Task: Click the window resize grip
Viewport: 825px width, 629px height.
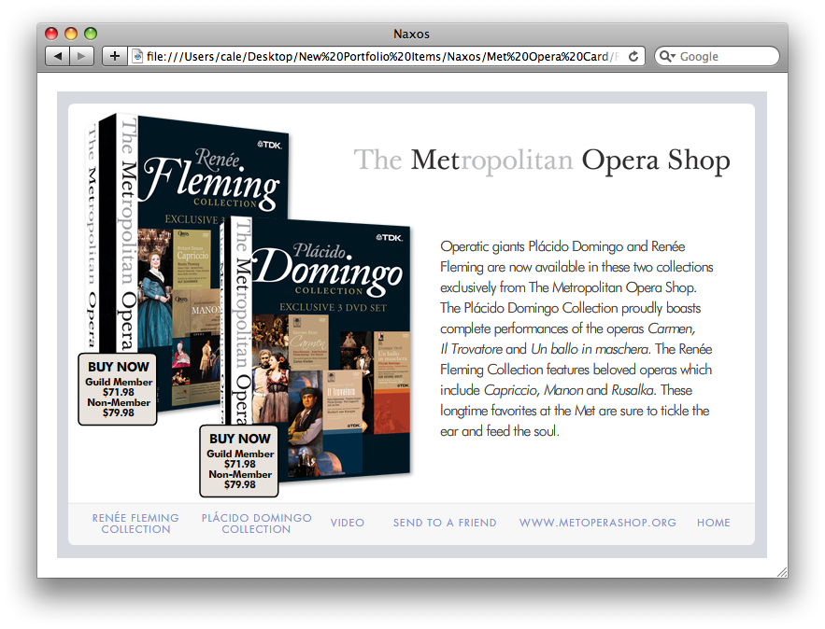Action: tap(783, 570)
